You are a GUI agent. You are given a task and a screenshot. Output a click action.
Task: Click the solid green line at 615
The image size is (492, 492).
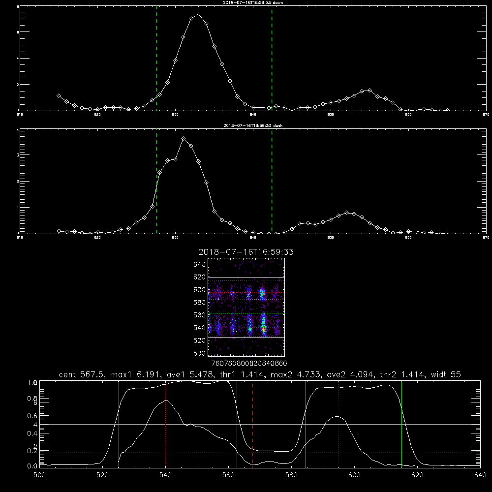(401, 424)
